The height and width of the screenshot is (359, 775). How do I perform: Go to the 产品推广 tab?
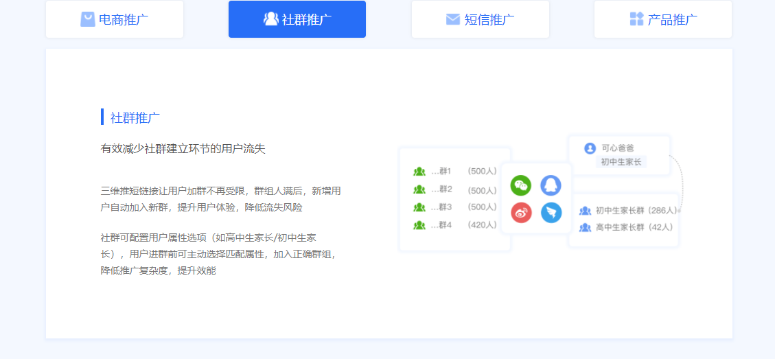[663, 19]
